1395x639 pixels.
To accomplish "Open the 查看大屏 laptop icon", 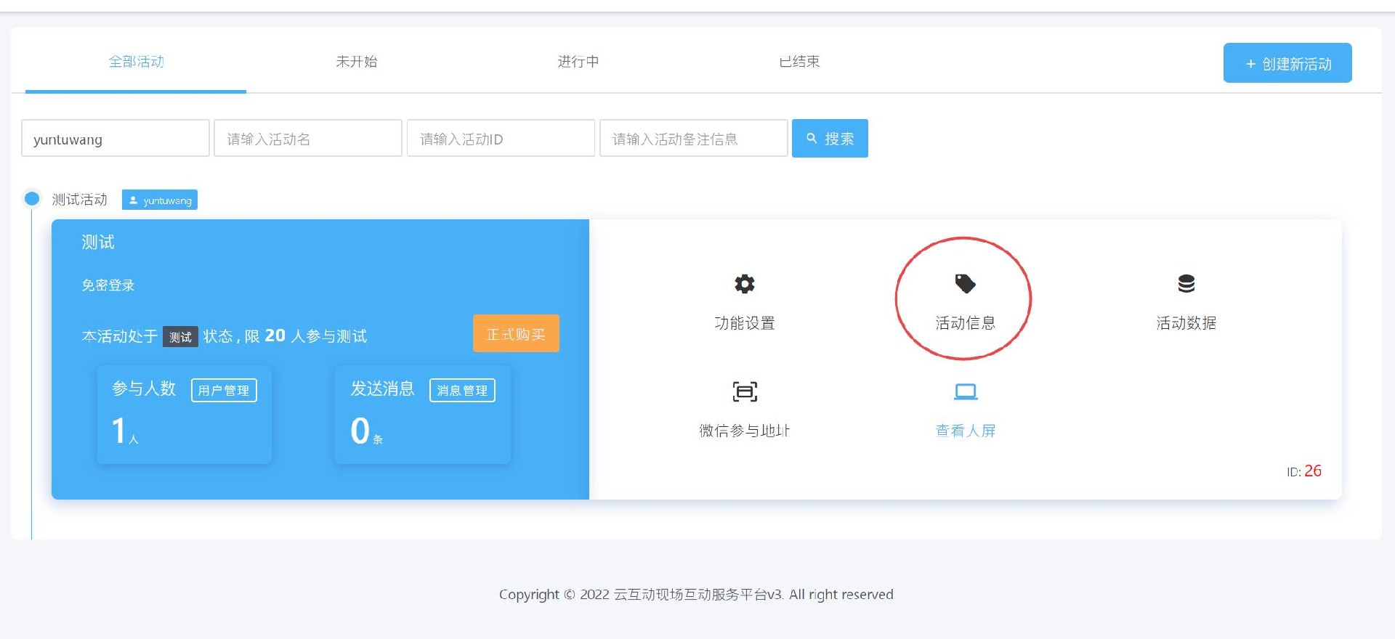I will click(965, 392).
